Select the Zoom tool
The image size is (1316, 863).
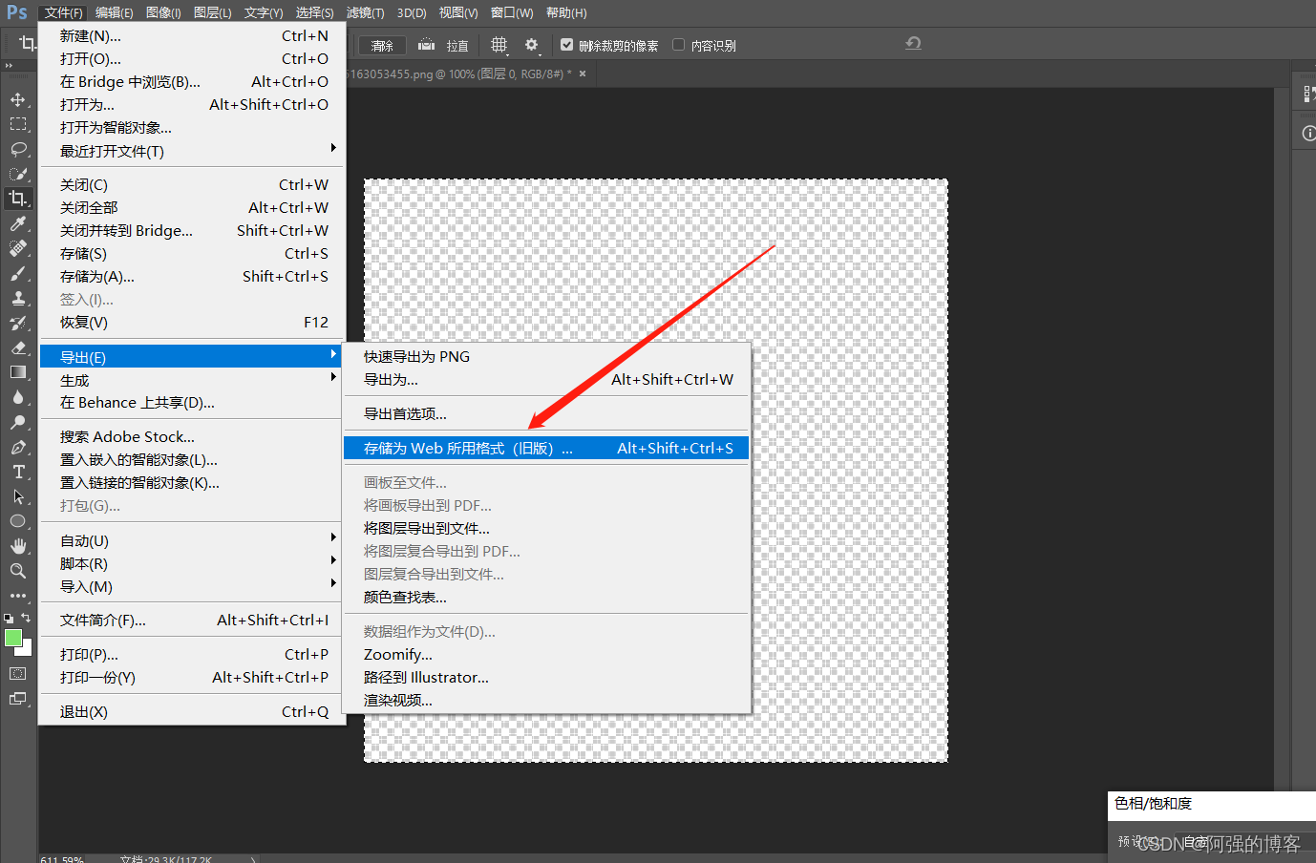coord(18,571)
